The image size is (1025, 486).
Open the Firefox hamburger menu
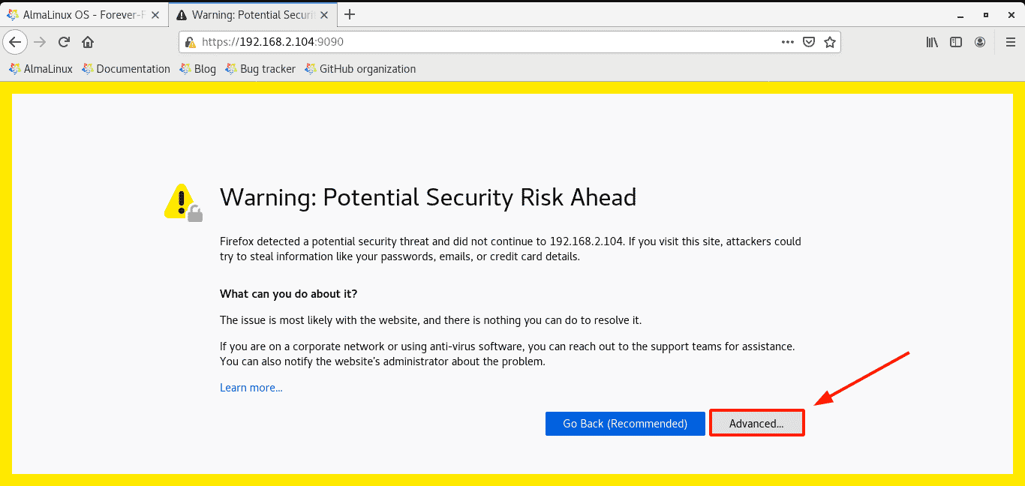point(1010,42)
